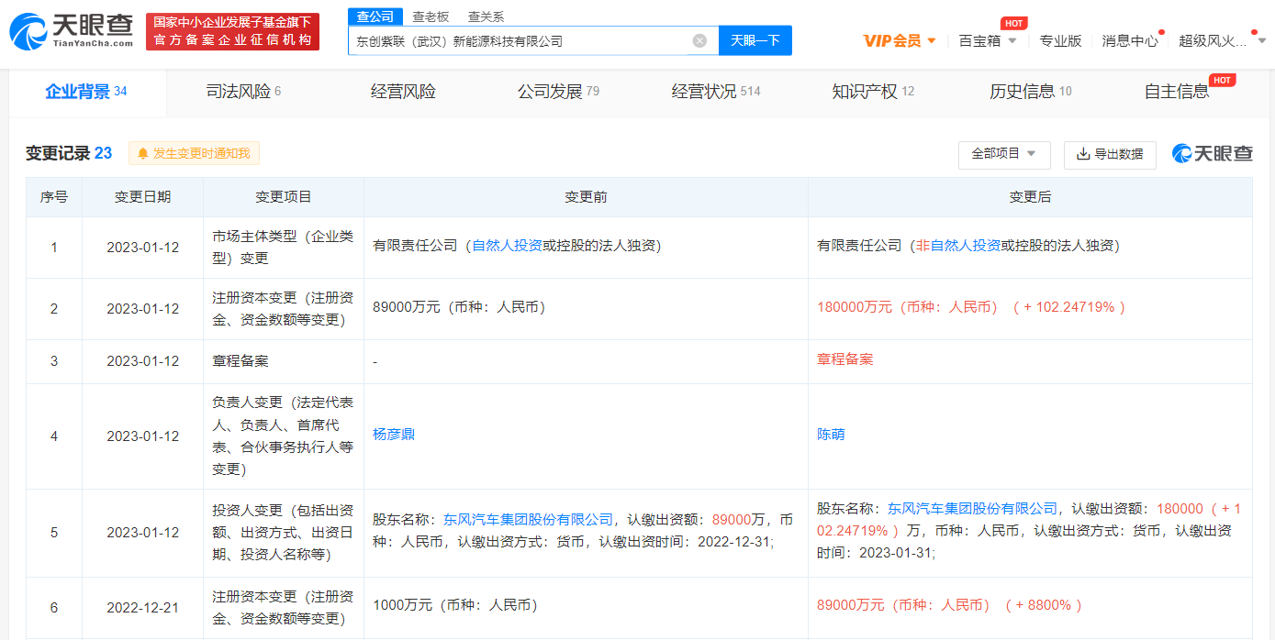Click the 变更项目 column header

click(284, 197)
